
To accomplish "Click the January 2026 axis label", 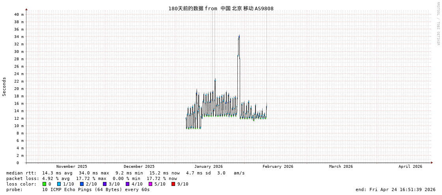I will 208,167.
